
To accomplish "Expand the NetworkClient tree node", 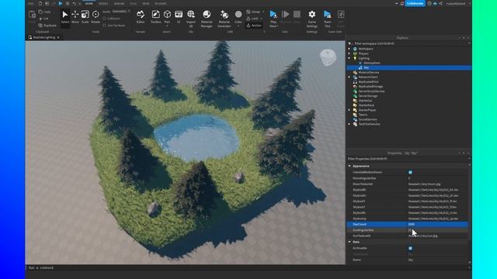I will (x=349, y=77).
